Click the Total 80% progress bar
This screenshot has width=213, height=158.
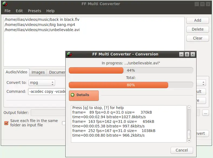coord(131,85)
